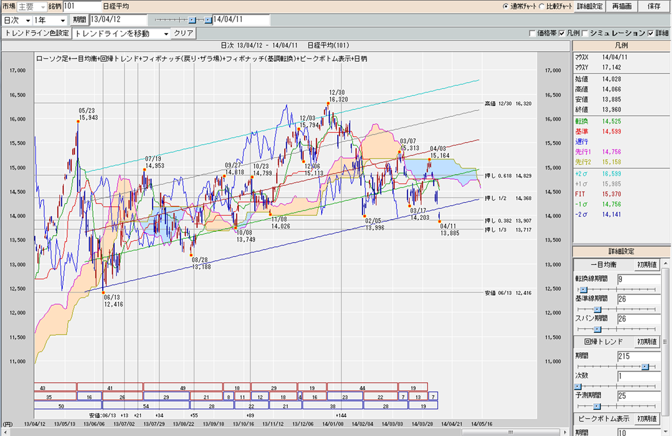Click the 予測期間 slider thumb
672x436 pixels.
pyautogui.click(x=598, y=407)
